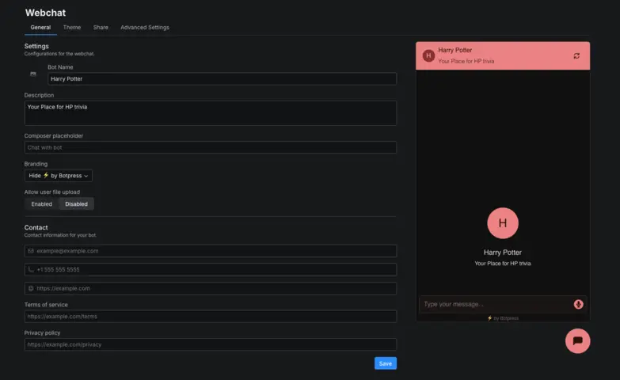
Task: Go to the Share tab
Action: tap(101, 27)
